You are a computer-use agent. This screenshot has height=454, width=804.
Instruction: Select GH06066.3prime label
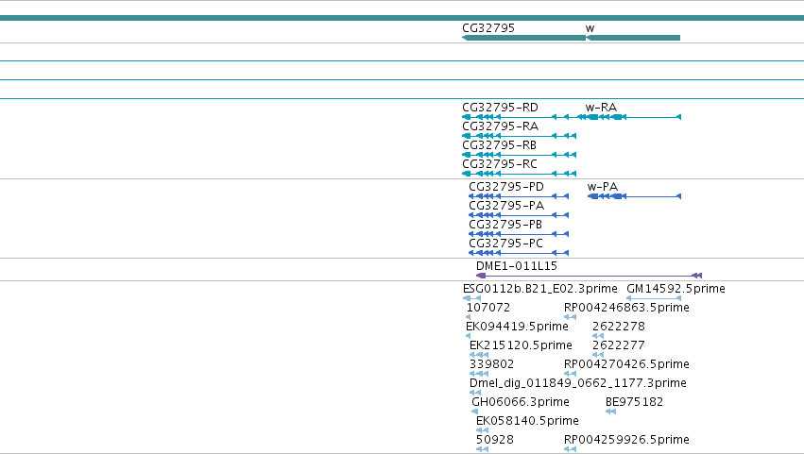(x=521, y=403)
